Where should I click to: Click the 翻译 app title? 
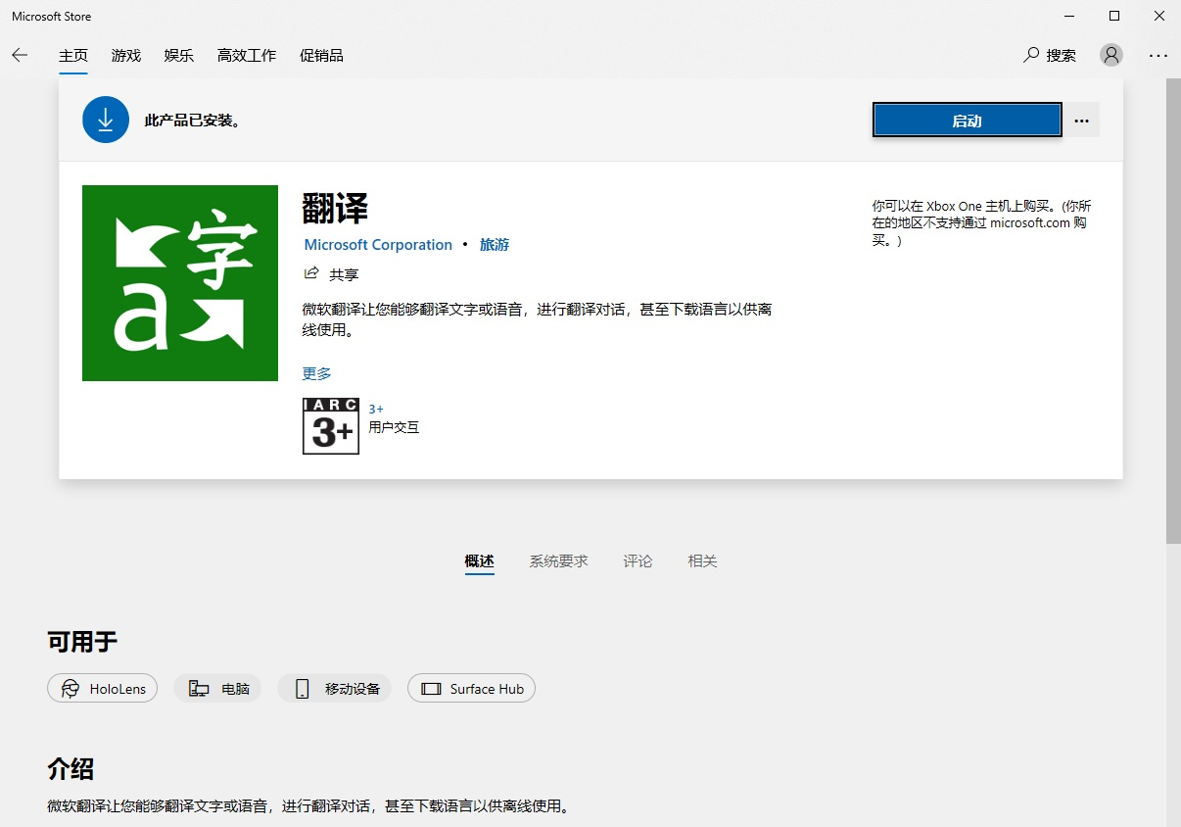coord(336,208)
